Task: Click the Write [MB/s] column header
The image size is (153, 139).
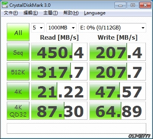Action: coord(118,37)
